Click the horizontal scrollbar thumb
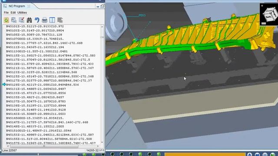 44,146
